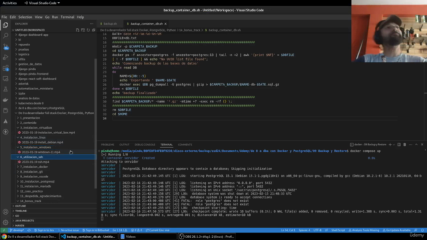Screen dimensions: 427x240
Task: Click the synchronize changes icon in status bar
Action: (29, 230)
